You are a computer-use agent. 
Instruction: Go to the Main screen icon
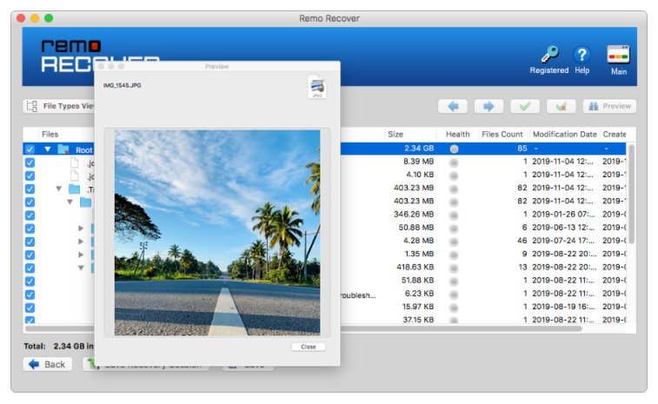[618, 55]
